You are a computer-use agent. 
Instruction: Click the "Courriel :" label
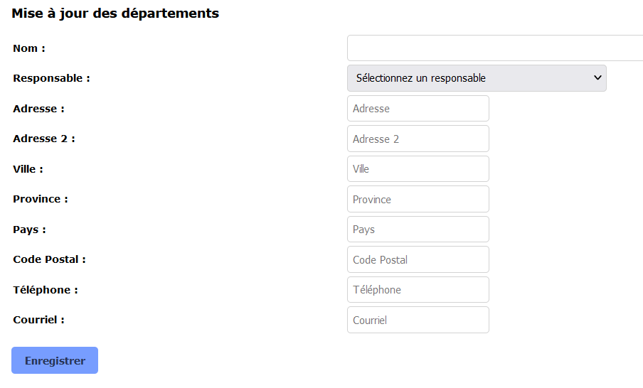point(38,320)
